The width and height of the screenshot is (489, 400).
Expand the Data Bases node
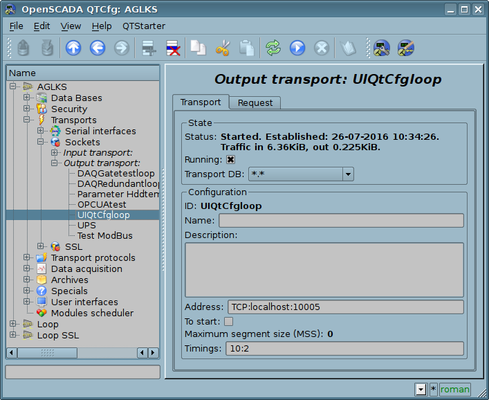26,98
